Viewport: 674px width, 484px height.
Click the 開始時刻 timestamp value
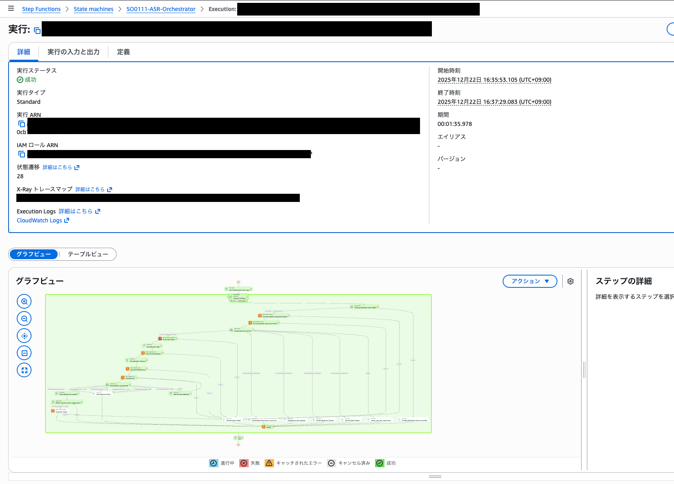click(494, 80)
